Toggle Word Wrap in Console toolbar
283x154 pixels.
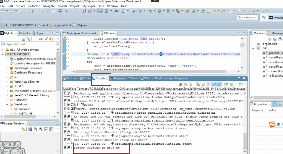pyautogui.click(x=209, y=84)
